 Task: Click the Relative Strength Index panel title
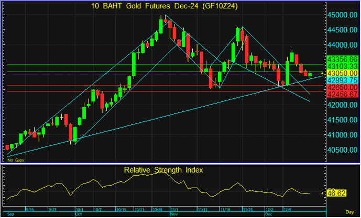click(163, 170)
